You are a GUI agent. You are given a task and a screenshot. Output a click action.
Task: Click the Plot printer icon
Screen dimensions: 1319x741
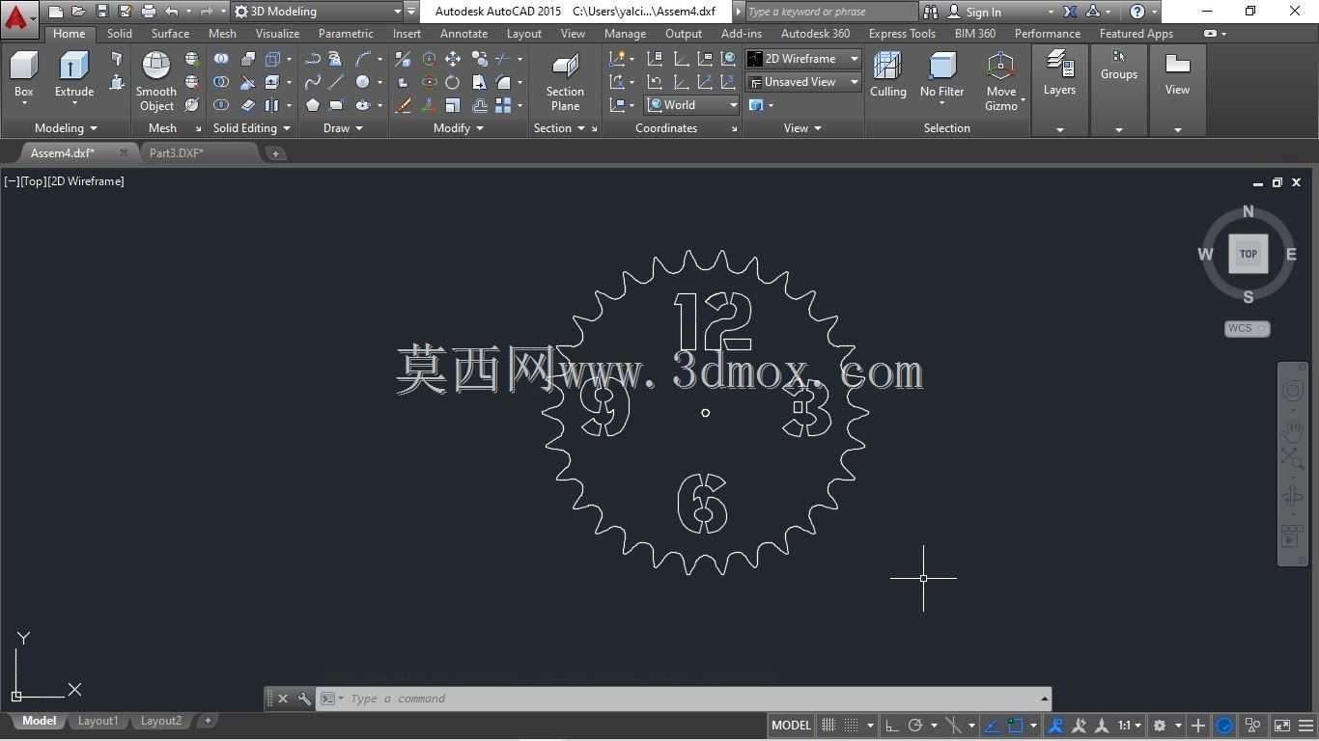click(x=148, y=12)
